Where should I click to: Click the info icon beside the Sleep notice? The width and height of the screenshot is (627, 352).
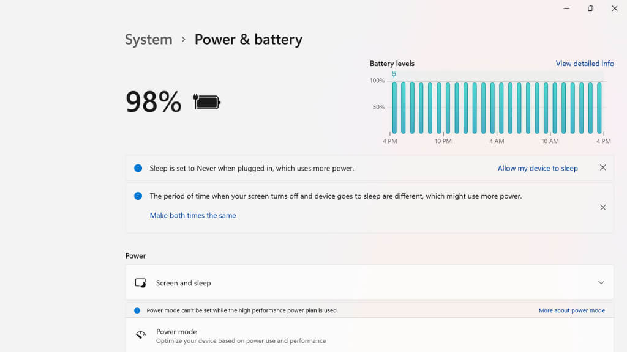138,168
